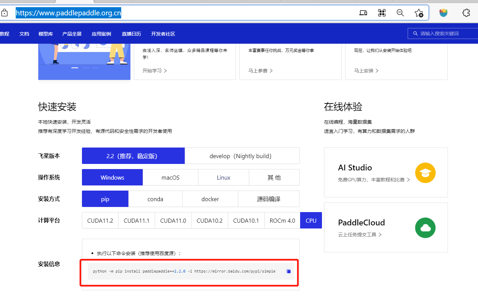
Task: Click the site lock icon in address bar
Action: point(4,13)
